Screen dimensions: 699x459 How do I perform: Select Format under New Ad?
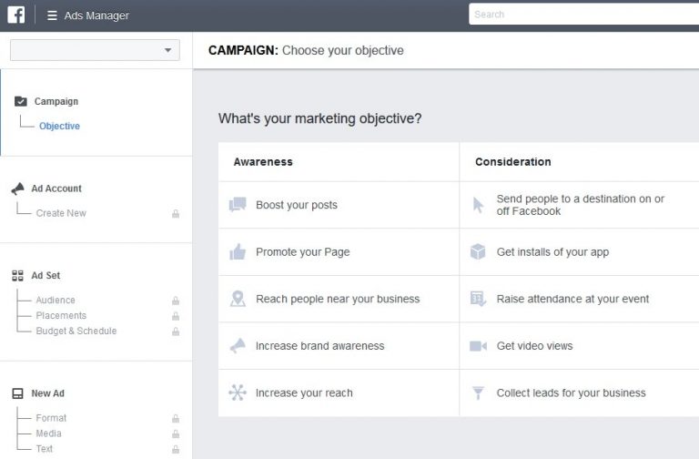point(51,418)
